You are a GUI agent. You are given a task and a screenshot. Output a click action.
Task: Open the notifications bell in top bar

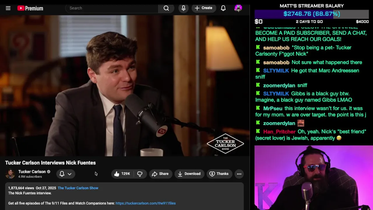pyautogui.click(x=223, y=8)
